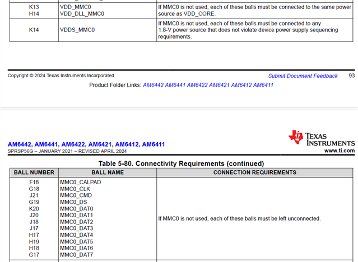The image size is (358, 262).
Task: Select the MMC0_CALPAD ball name
Action: (x=81, y=183)
